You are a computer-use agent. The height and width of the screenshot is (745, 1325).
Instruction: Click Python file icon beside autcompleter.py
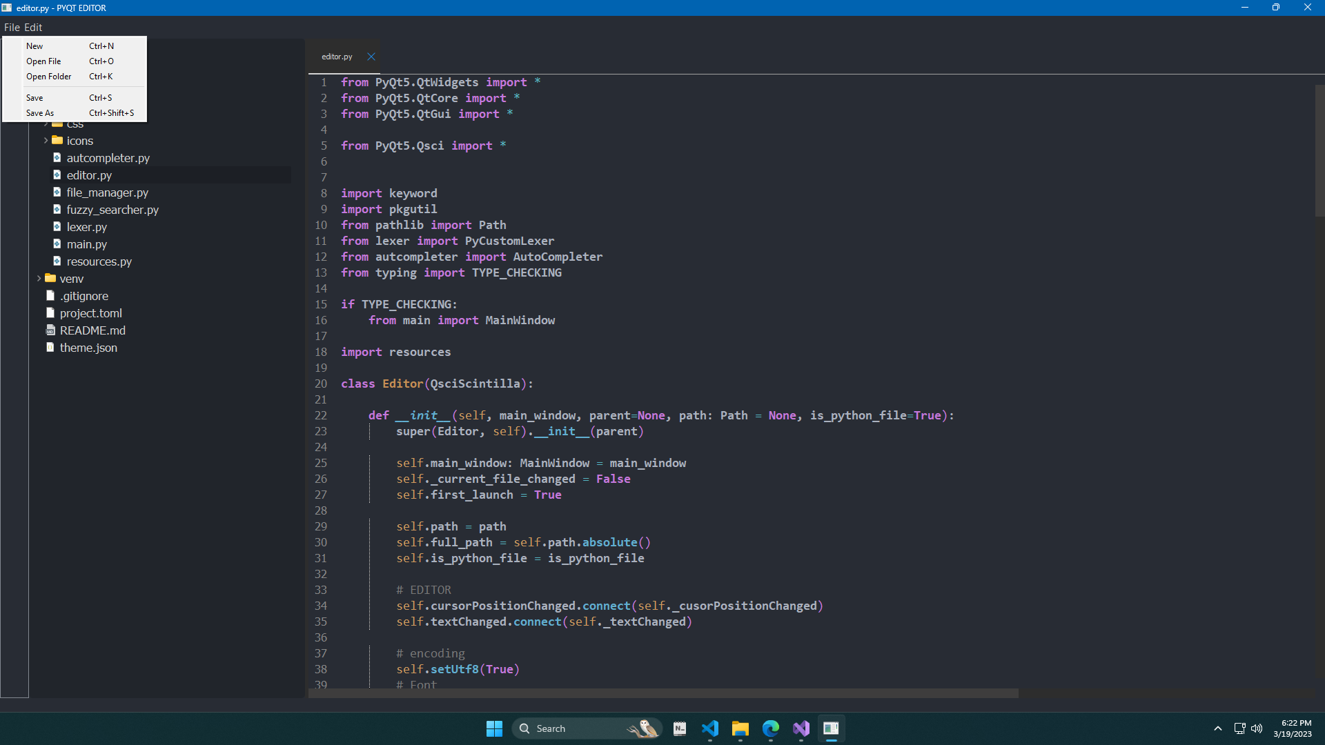click(x=57, y=158)
